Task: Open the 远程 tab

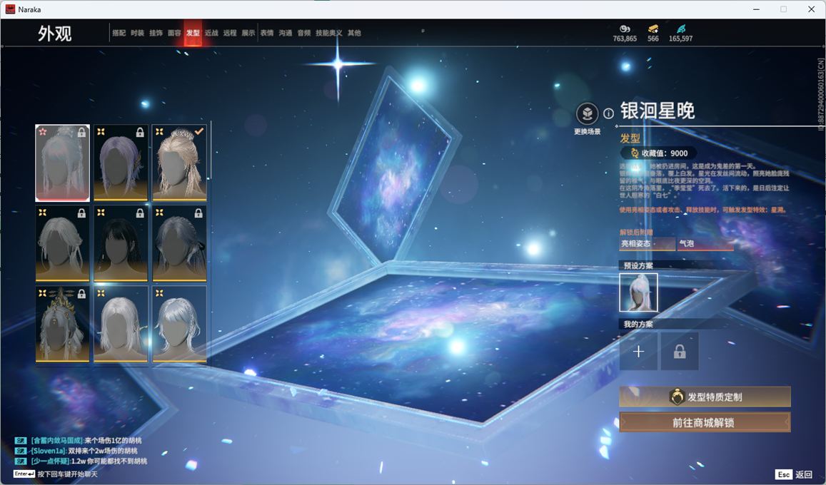Action: point(230,33)
